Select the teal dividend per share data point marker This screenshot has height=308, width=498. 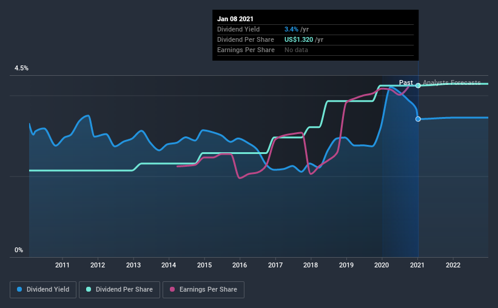[418, 85]
